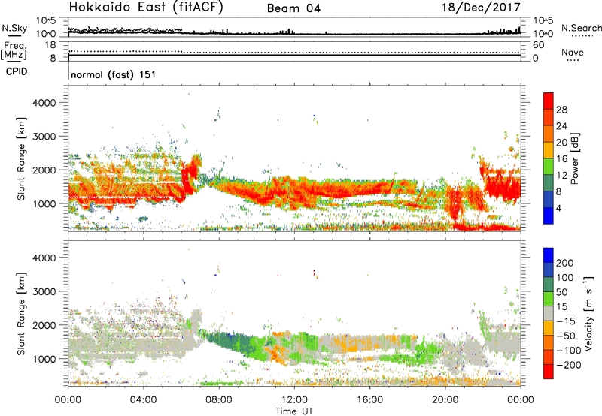Click the solid line sample under 'N.Sky'

14,35
